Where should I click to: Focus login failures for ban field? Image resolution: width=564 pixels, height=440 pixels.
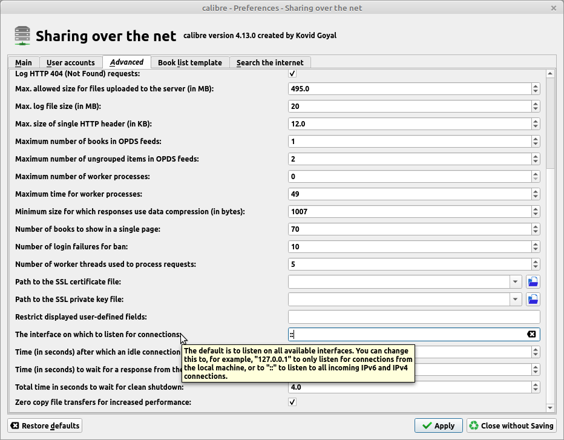pos(410,246)
